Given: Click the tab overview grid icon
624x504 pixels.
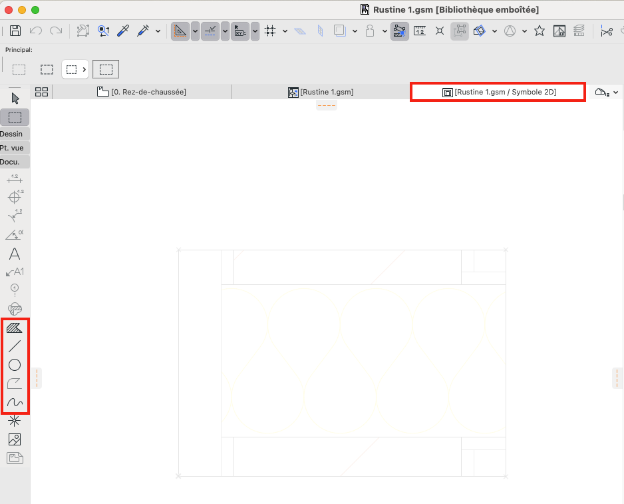Looking at the screenshot, I should (41, 92).
